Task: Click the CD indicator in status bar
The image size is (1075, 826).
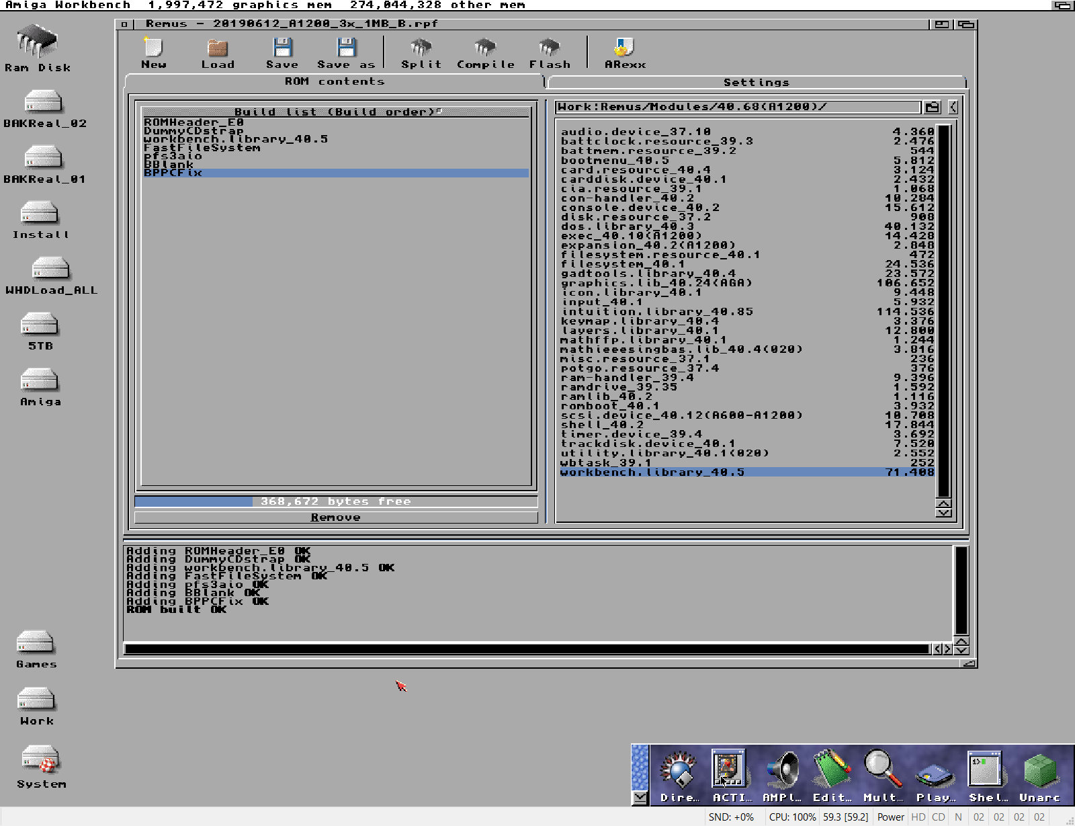Action: point(939,817)
